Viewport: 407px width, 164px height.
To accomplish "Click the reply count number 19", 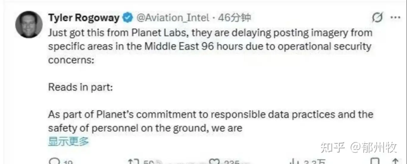I will (68, 163).
